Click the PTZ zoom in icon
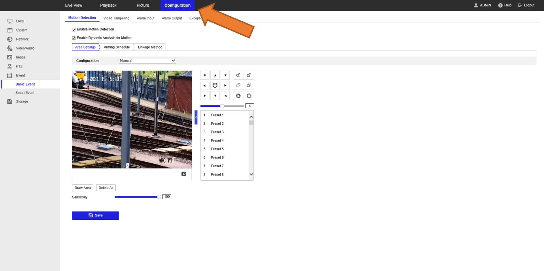Screen dimensions: 544x271 click(248, 75)
